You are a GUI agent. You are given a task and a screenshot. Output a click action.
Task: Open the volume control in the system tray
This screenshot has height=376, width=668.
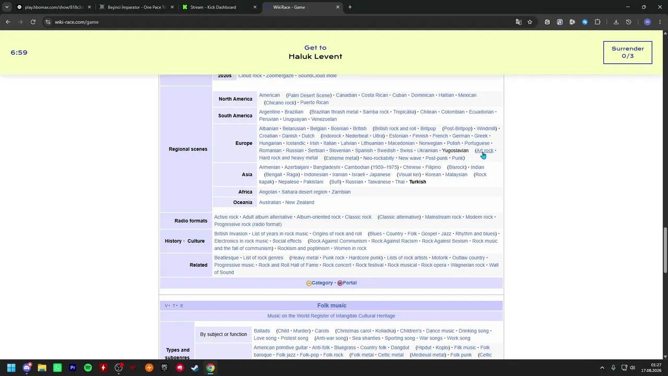(x=633, y=368)
